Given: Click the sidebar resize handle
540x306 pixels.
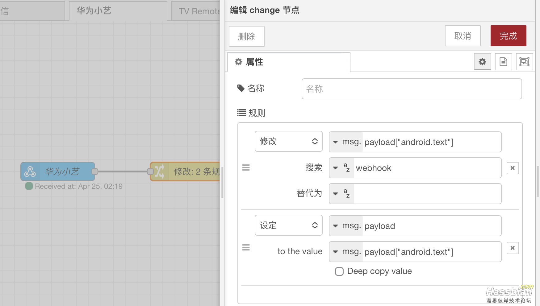Looking at the screenshot, I should pyautogui.click(x=222, y=183).
